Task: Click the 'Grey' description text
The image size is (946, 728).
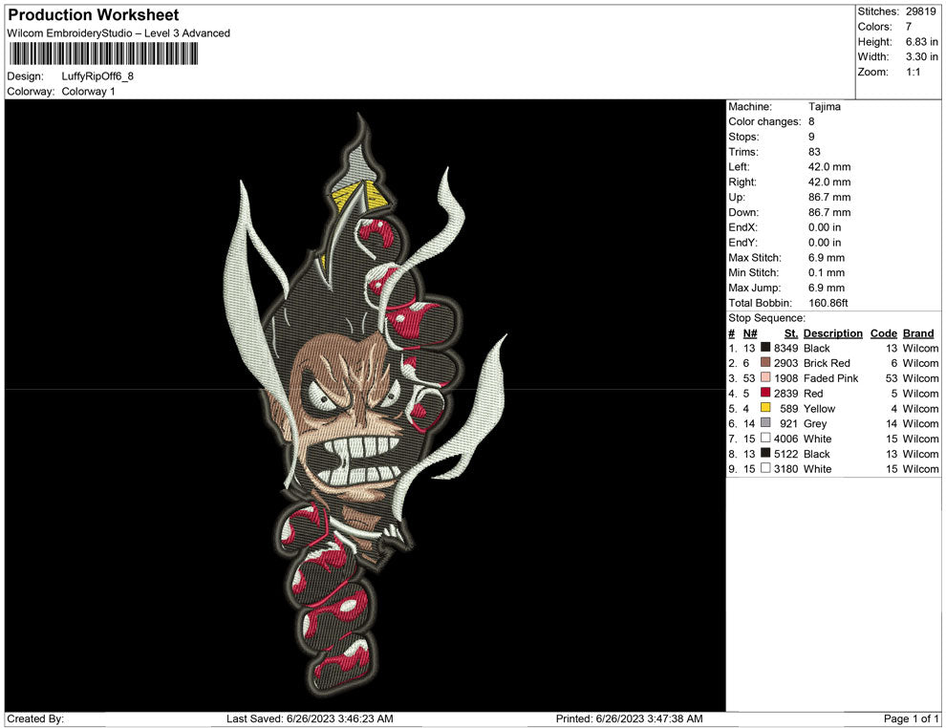Action: [815, 423]
